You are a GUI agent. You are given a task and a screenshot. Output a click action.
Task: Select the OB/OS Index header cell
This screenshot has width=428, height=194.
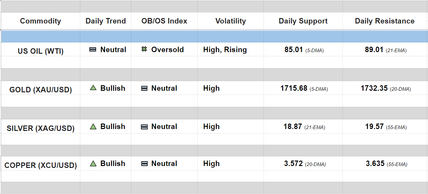pos(164,21)
